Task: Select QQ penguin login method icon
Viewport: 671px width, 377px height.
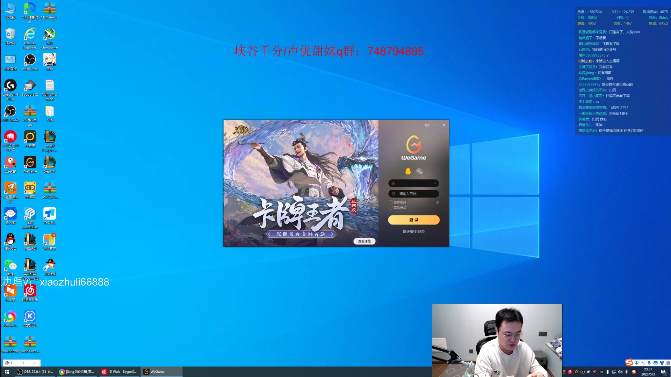Action: pos(408,171)
